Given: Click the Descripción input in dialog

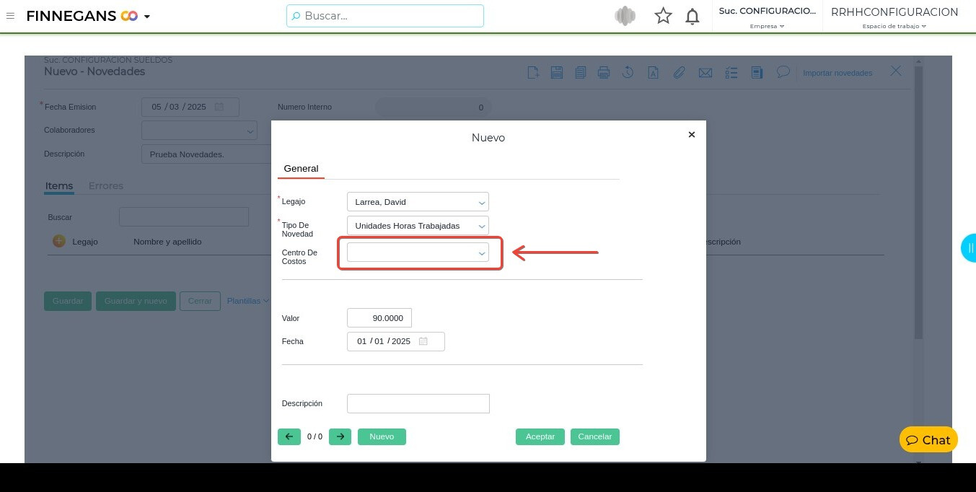Looking at the screenshot, I should tap(418, 403).
